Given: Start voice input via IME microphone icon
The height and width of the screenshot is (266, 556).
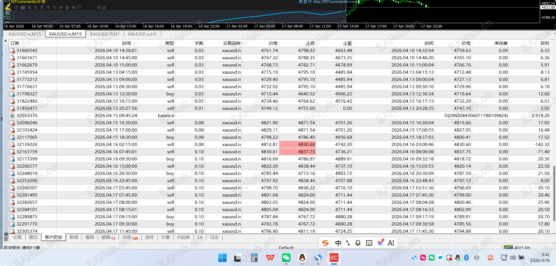Looking at the screenshot, I should click(358, 243).
